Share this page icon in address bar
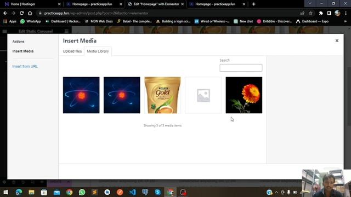This screenshot has height=197, width=351. click(x=302, y=13)
